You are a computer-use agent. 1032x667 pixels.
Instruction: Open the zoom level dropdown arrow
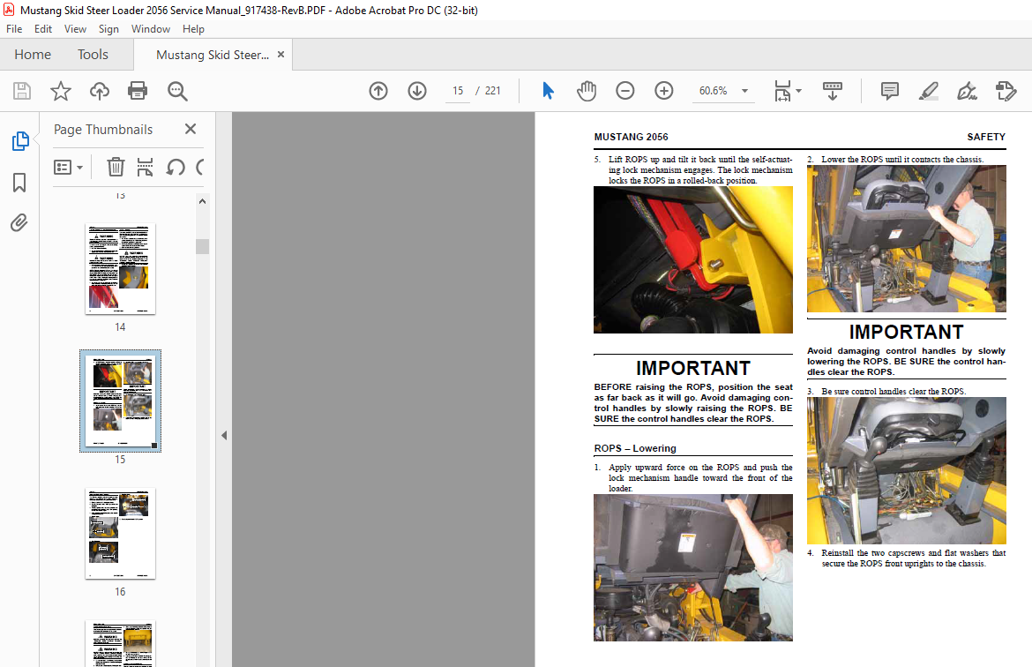click(x=745, y=91)
